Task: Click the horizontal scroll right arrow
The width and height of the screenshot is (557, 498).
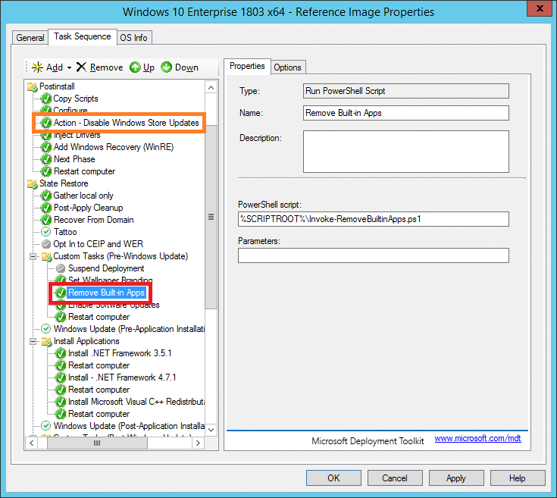Action: tap(198, 443)
